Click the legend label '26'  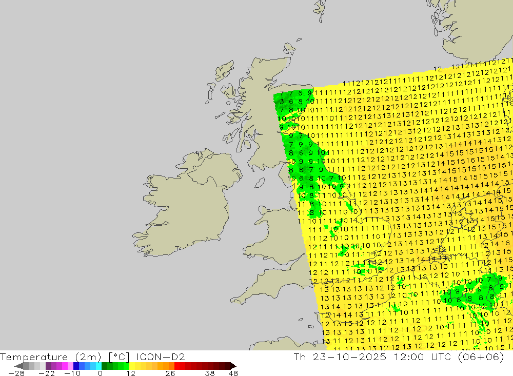pos(170,373)
